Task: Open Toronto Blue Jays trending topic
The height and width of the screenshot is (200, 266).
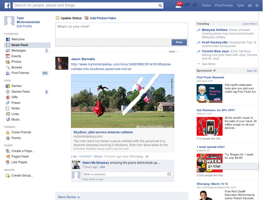Action: pyautogui.click(x=216, y=51)
